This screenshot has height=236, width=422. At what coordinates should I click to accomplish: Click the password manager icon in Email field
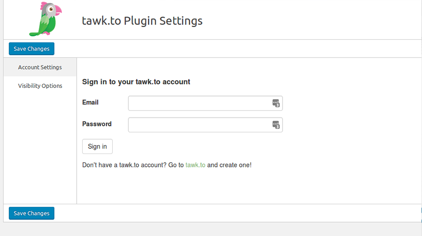[x=276, y=103]
